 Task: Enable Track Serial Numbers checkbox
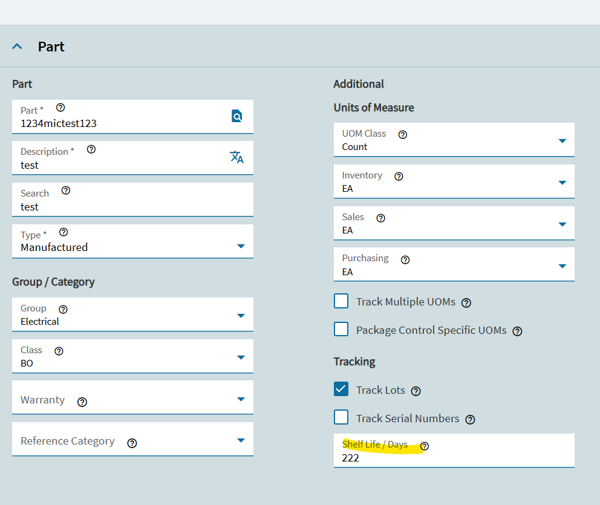click(x=341, y=417)
